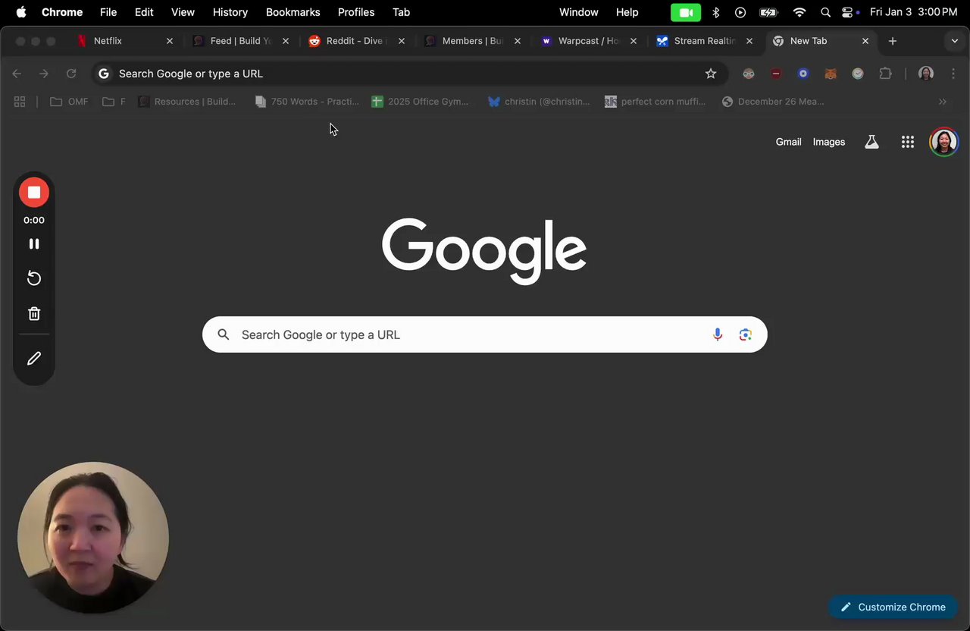This screenshot has width=970, height=631.
Task: Open the clock extension icon
Action: [858, 74]
